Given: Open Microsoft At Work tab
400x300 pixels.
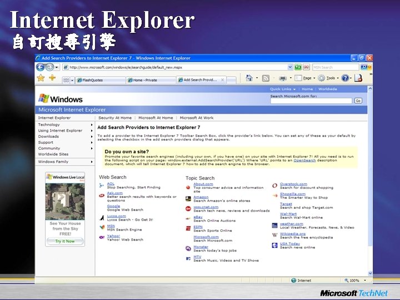Looking at the screenshot, I should [x=197, y=118].
